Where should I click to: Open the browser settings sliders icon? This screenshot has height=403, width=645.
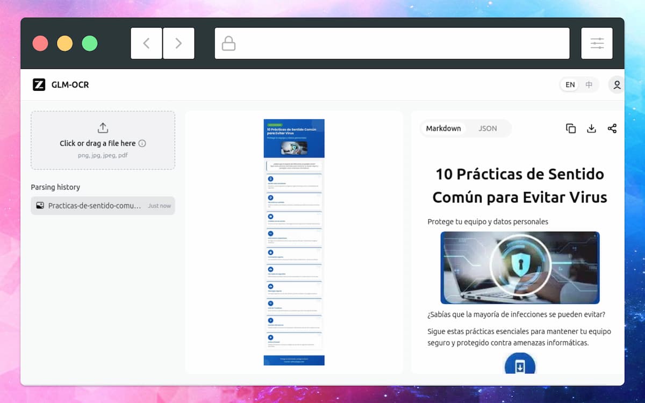pyautogui.click(x=597, y=44)
